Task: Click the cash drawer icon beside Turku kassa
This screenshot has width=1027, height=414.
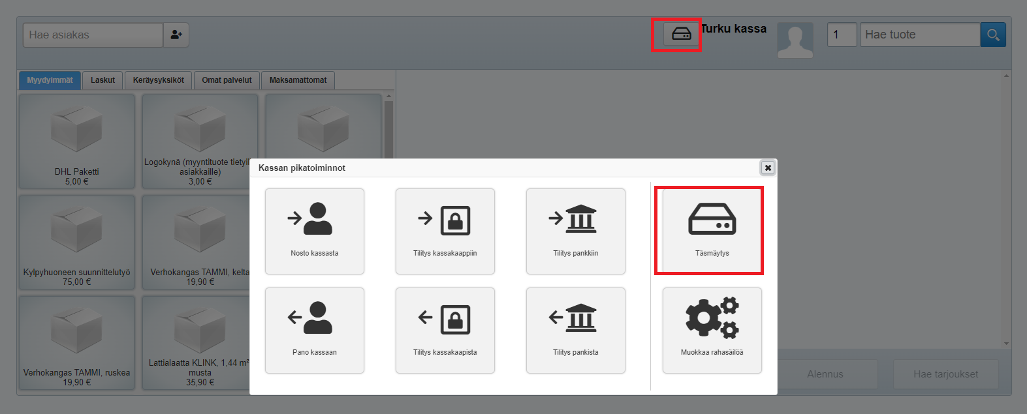Action: pos(680,34)
